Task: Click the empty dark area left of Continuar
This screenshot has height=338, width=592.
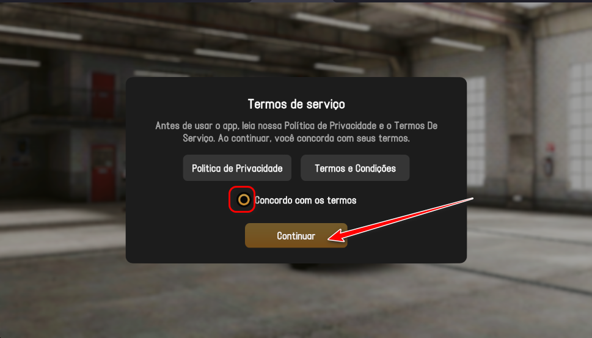Action: click(x=185, y=236)
